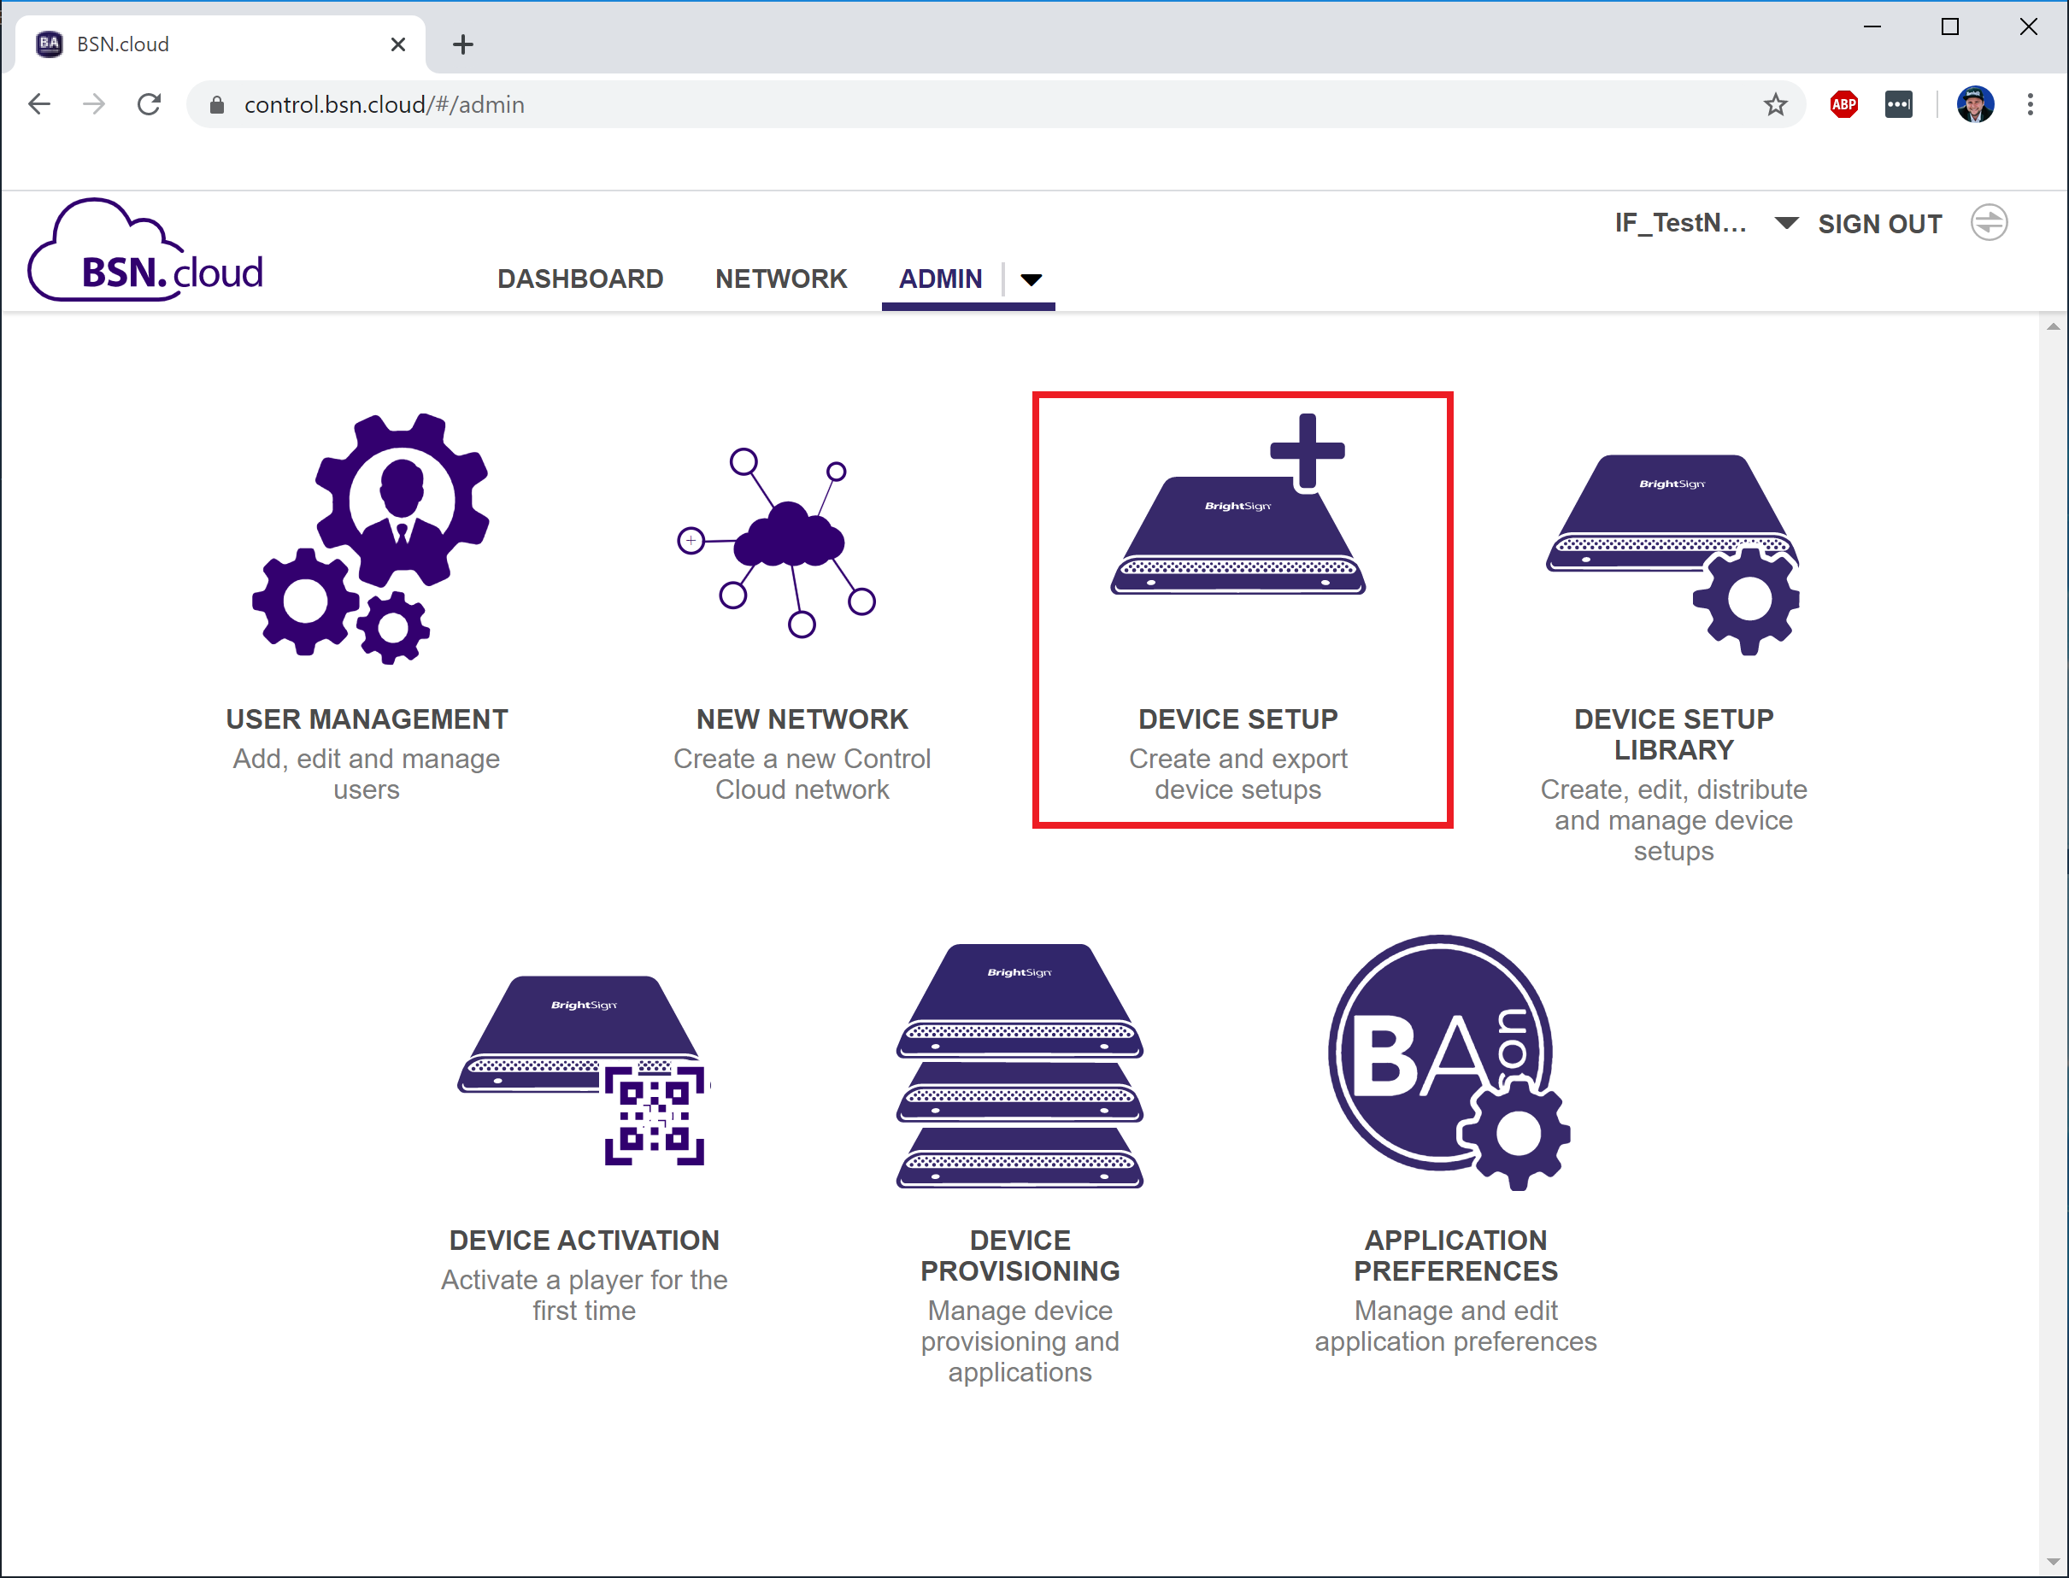Click the NEW NETWORK heading

click(x=802, y=719)
